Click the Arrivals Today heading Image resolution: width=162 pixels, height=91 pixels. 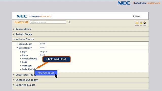click(x=24, y=34)
